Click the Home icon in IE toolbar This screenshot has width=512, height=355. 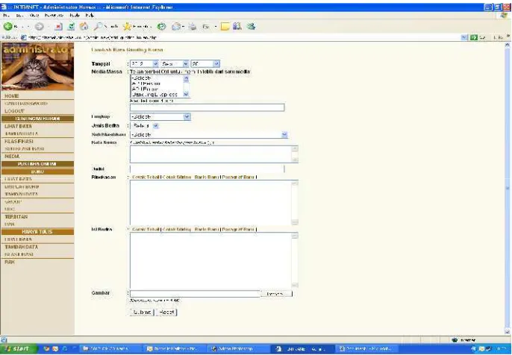pos(84,27)
